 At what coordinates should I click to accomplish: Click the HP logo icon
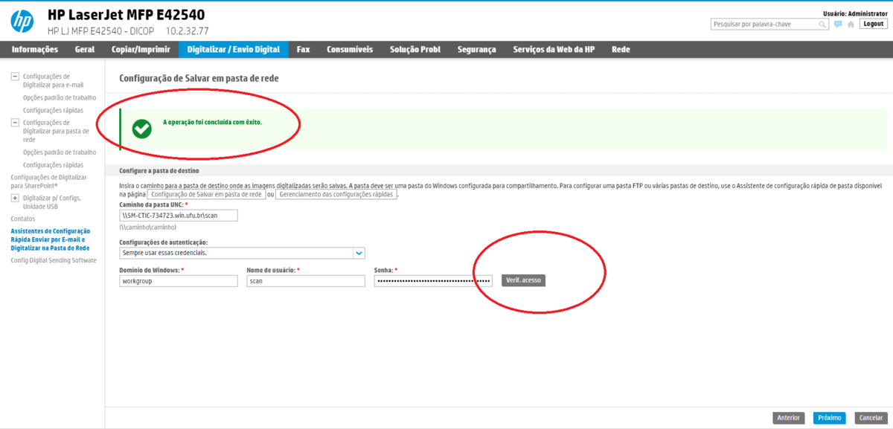[22, 22]
